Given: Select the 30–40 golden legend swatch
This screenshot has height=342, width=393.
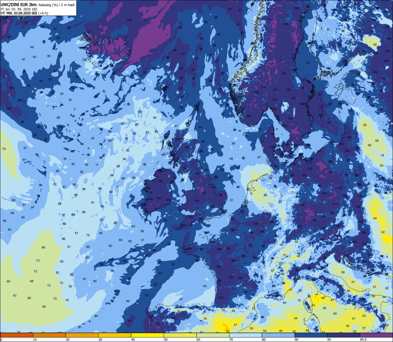Looking at the screenshot, I should click(115, 335).
